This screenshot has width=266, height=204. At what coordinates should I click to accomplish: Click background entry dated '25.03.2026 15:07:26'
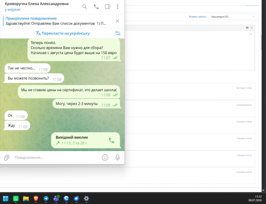click(190, 176)
